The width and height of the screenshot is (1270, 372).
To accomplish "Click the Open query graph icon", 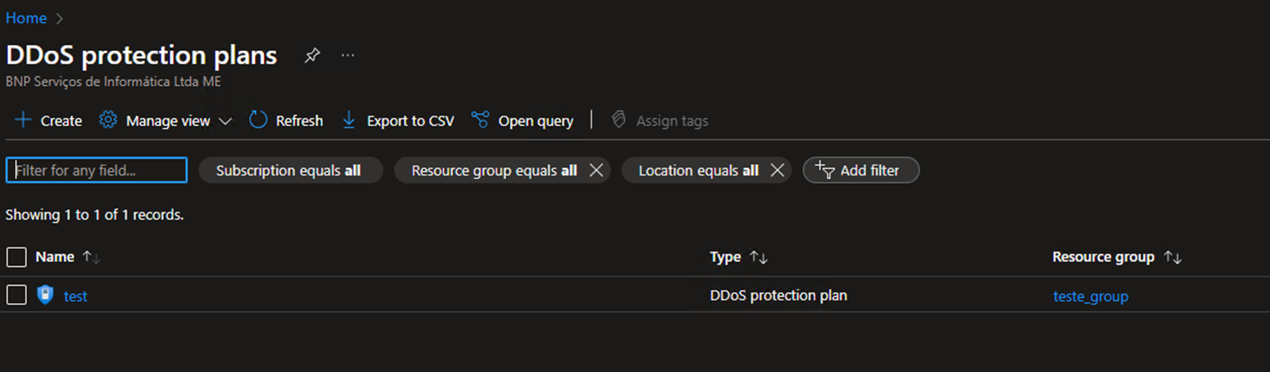I will (480, 119).
